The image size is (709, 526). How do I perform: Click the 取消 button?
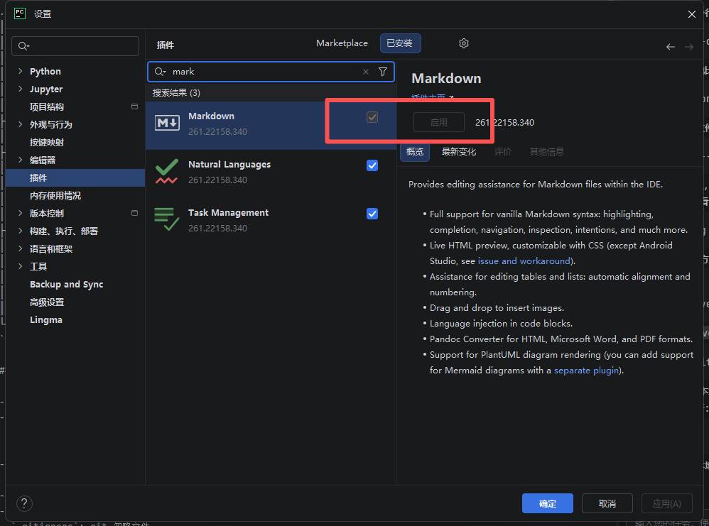[x=607, y=503]
